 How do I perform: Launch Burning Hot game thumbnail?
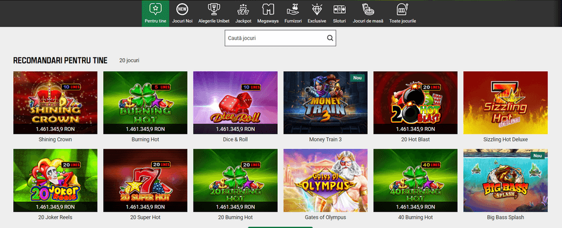145,103
